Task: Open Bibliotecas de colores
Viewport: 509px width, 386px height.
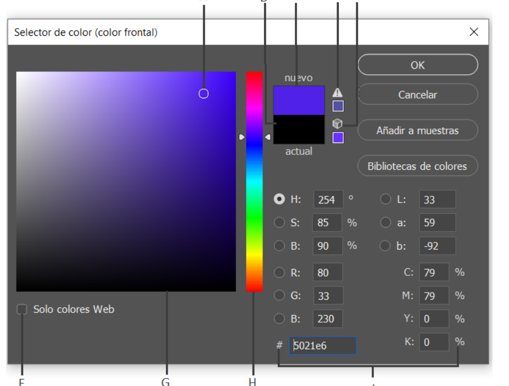Action: (418, 166)
